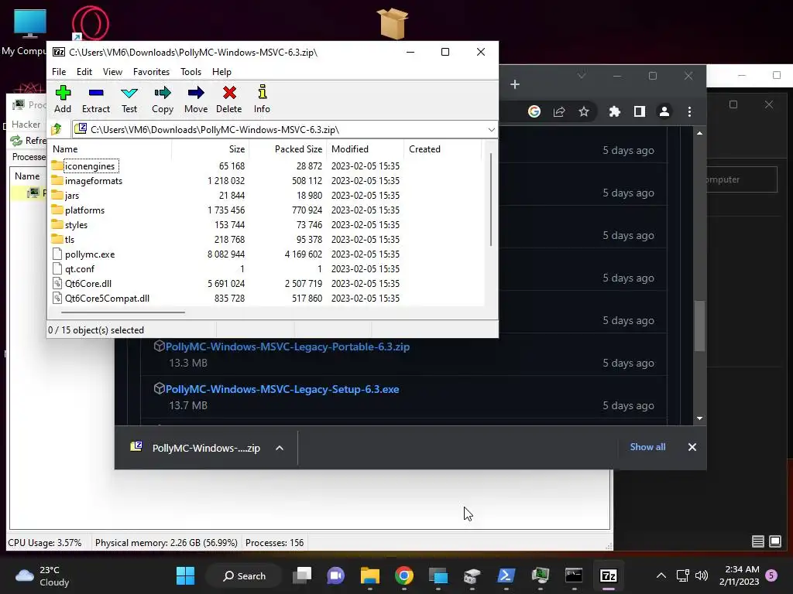Open Chrome three-dot menu
The image size is (793, 594).
(x=689, y=111)
